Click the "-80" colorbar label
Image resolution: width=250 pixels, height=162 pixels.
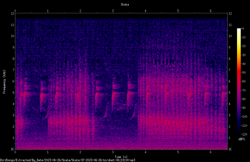(x=243, y=99)
